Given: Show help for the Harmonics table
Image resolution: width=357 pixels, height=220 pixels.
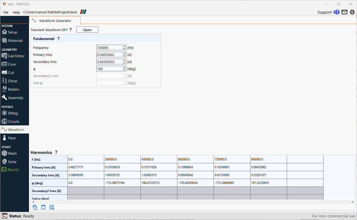Looking at the screenshot, I should pyautogui.click(x=56, y=152).
